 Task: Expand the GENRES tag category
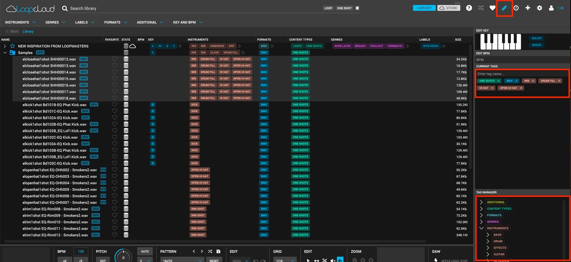point(481,222)
